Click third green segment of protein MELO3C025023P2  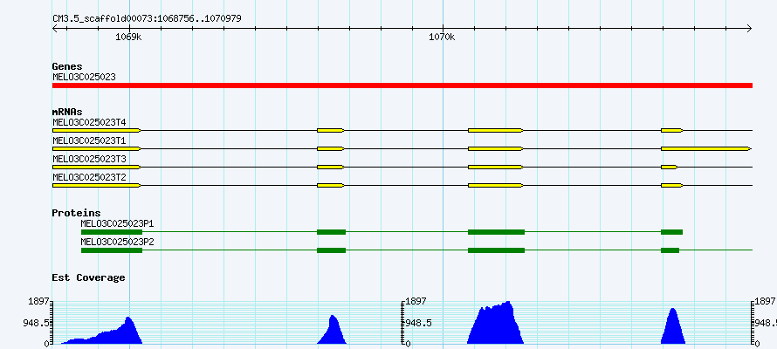pos(496,250)
